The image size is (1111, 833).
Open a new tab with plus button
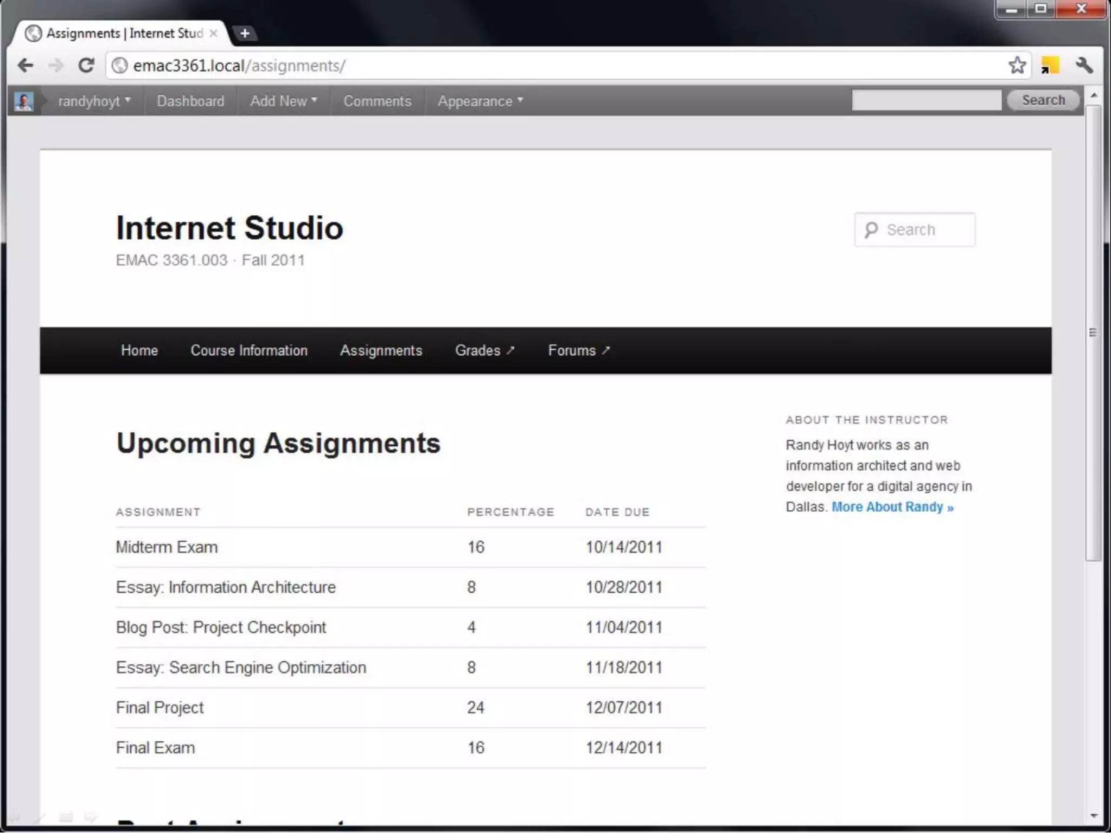245,34
